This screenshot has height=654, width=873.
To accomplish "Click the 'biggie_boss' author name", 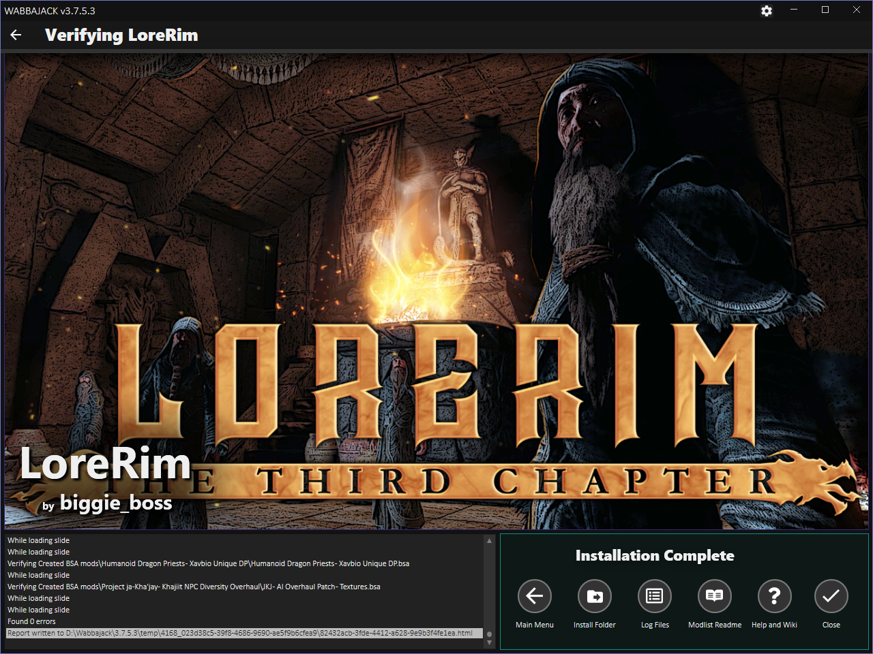I will point(116,503).
